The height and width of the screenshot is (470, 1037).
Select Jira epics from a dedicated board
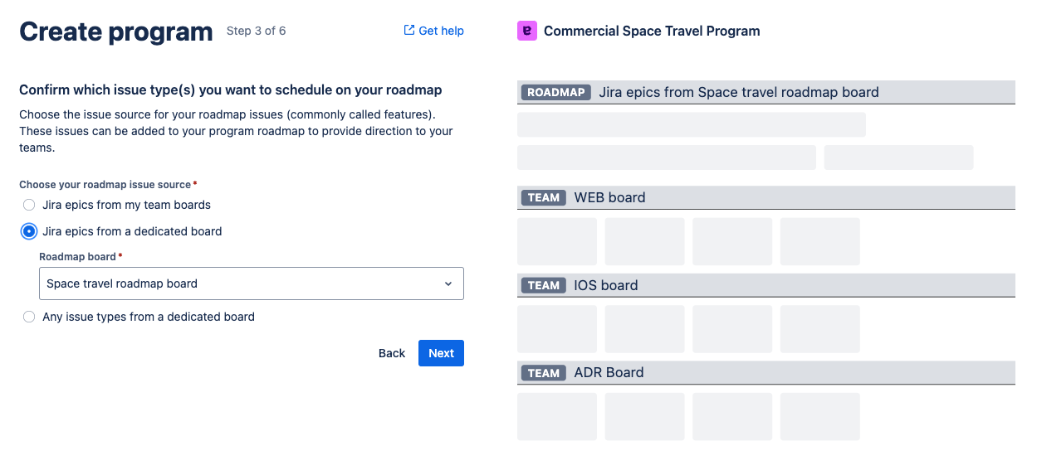29,231
